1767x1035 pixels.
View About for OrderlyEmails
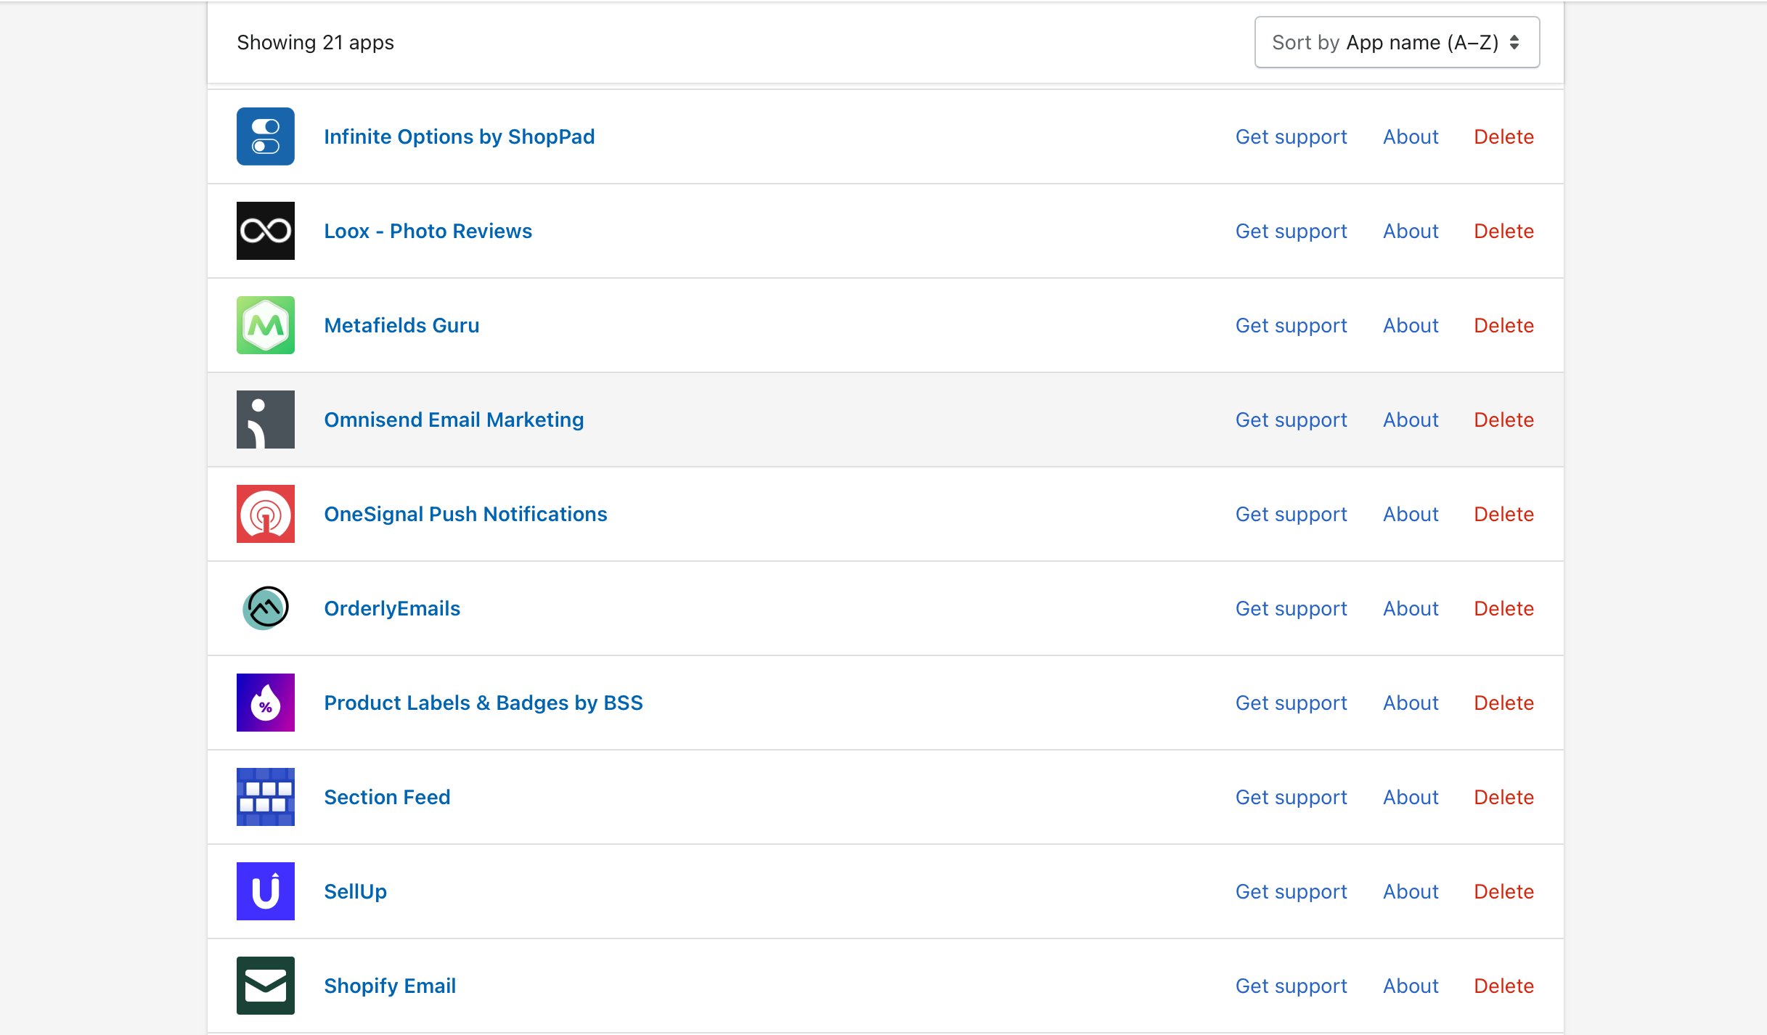tap(1411, 608)
